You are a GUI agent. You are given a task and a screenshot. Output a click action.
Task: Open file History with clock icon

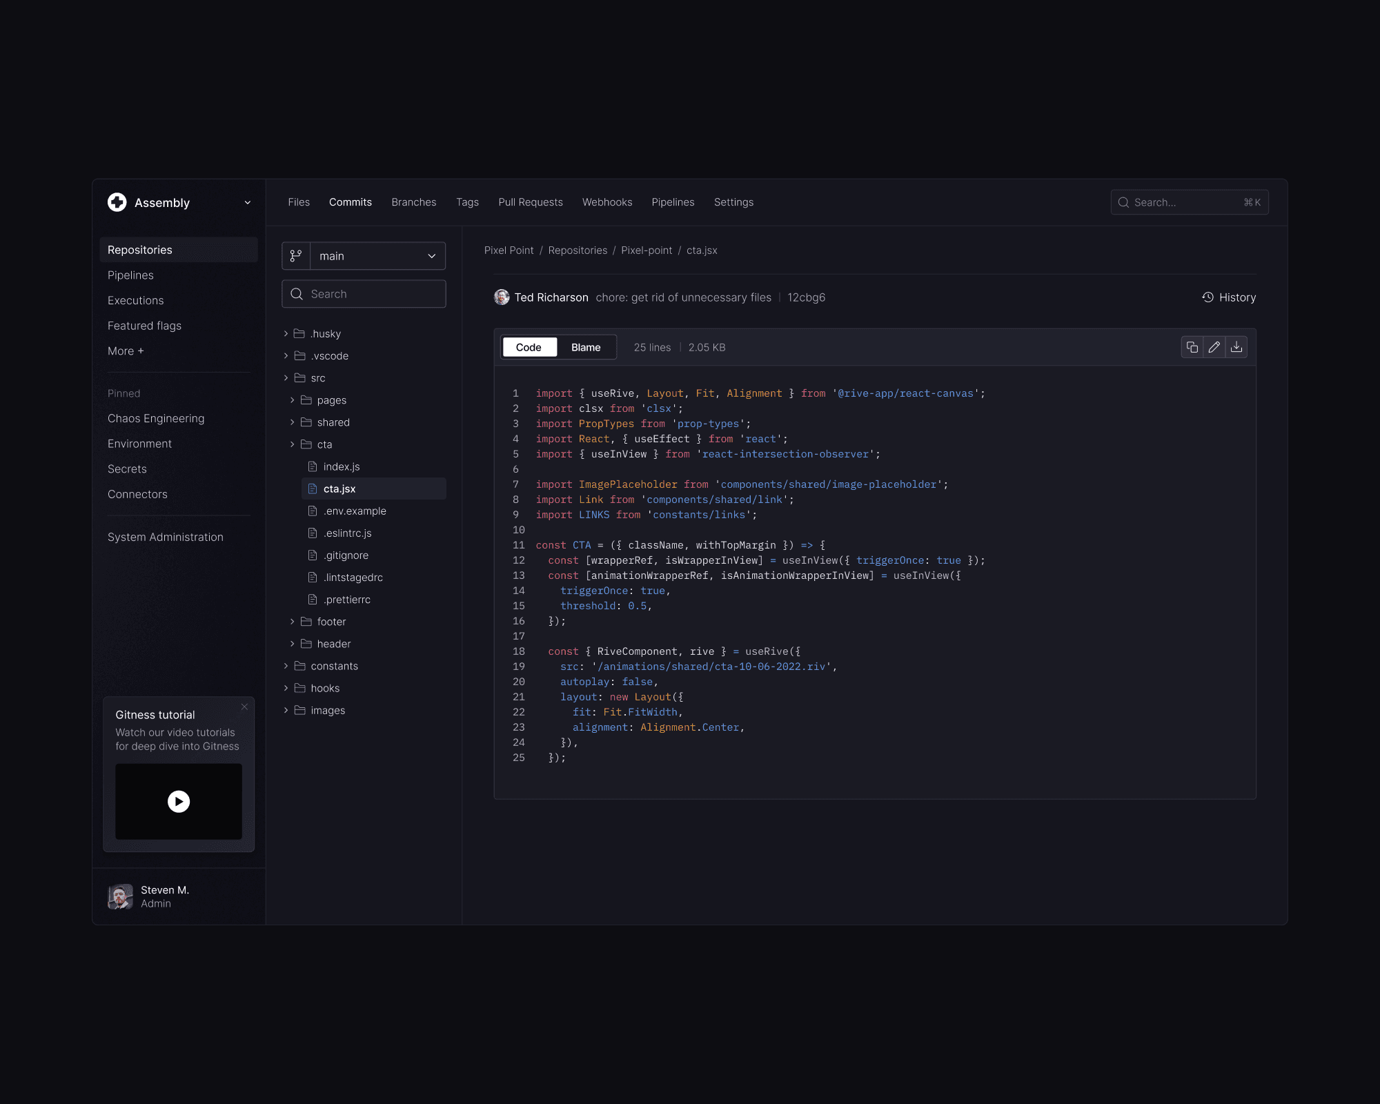coord(1229,297)
